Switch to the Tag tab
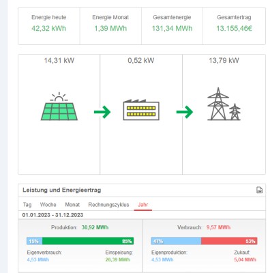The height and width of the screenshot is (273, 270). point(27,205)
